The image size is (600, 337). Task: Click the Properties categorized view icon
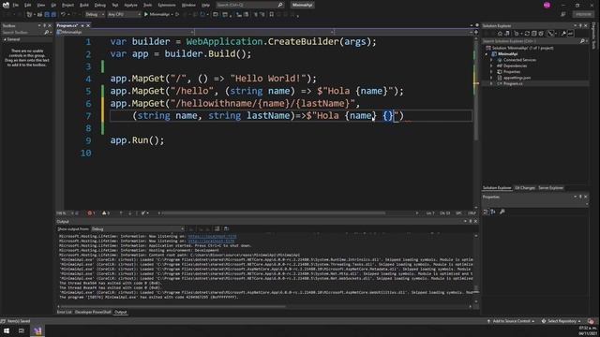(486, 212)
